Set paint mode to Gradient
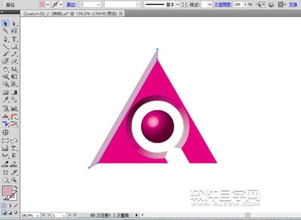This screenshot has height=220, width=301. point(10,206)
